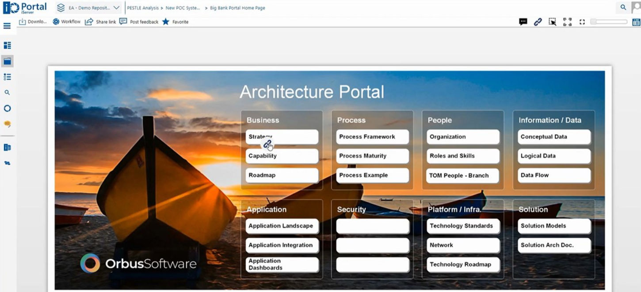Toggle fullscreen view icon
Viewport: 641px width, 292px height.
pyautogui.click(x=582, y=22)
